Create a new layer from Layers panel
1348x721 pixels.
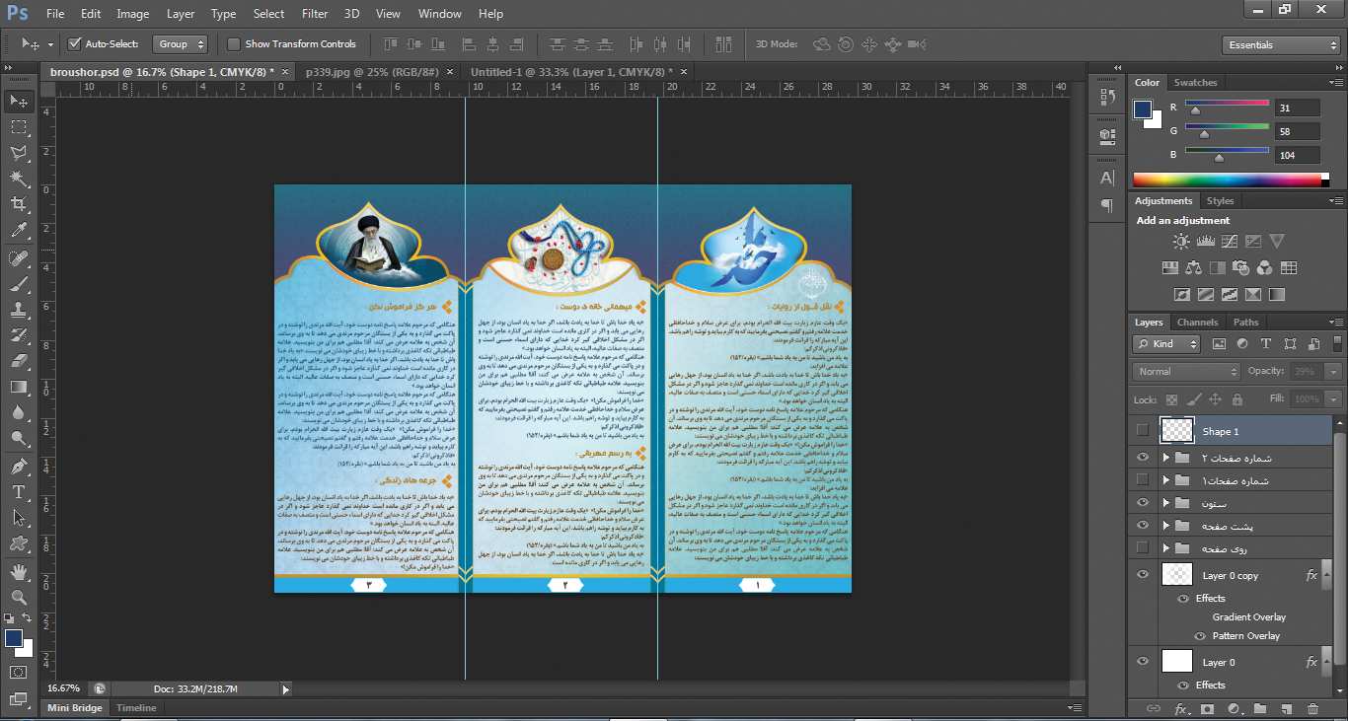coord(1287,709)
